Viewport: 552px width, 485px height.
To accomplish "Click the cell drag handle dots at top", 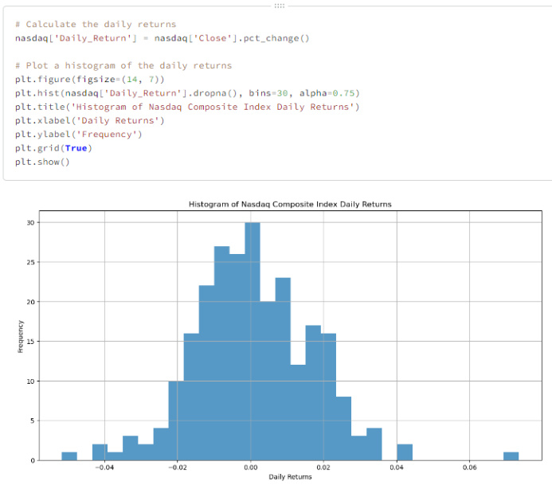I will tap(279, 6).
